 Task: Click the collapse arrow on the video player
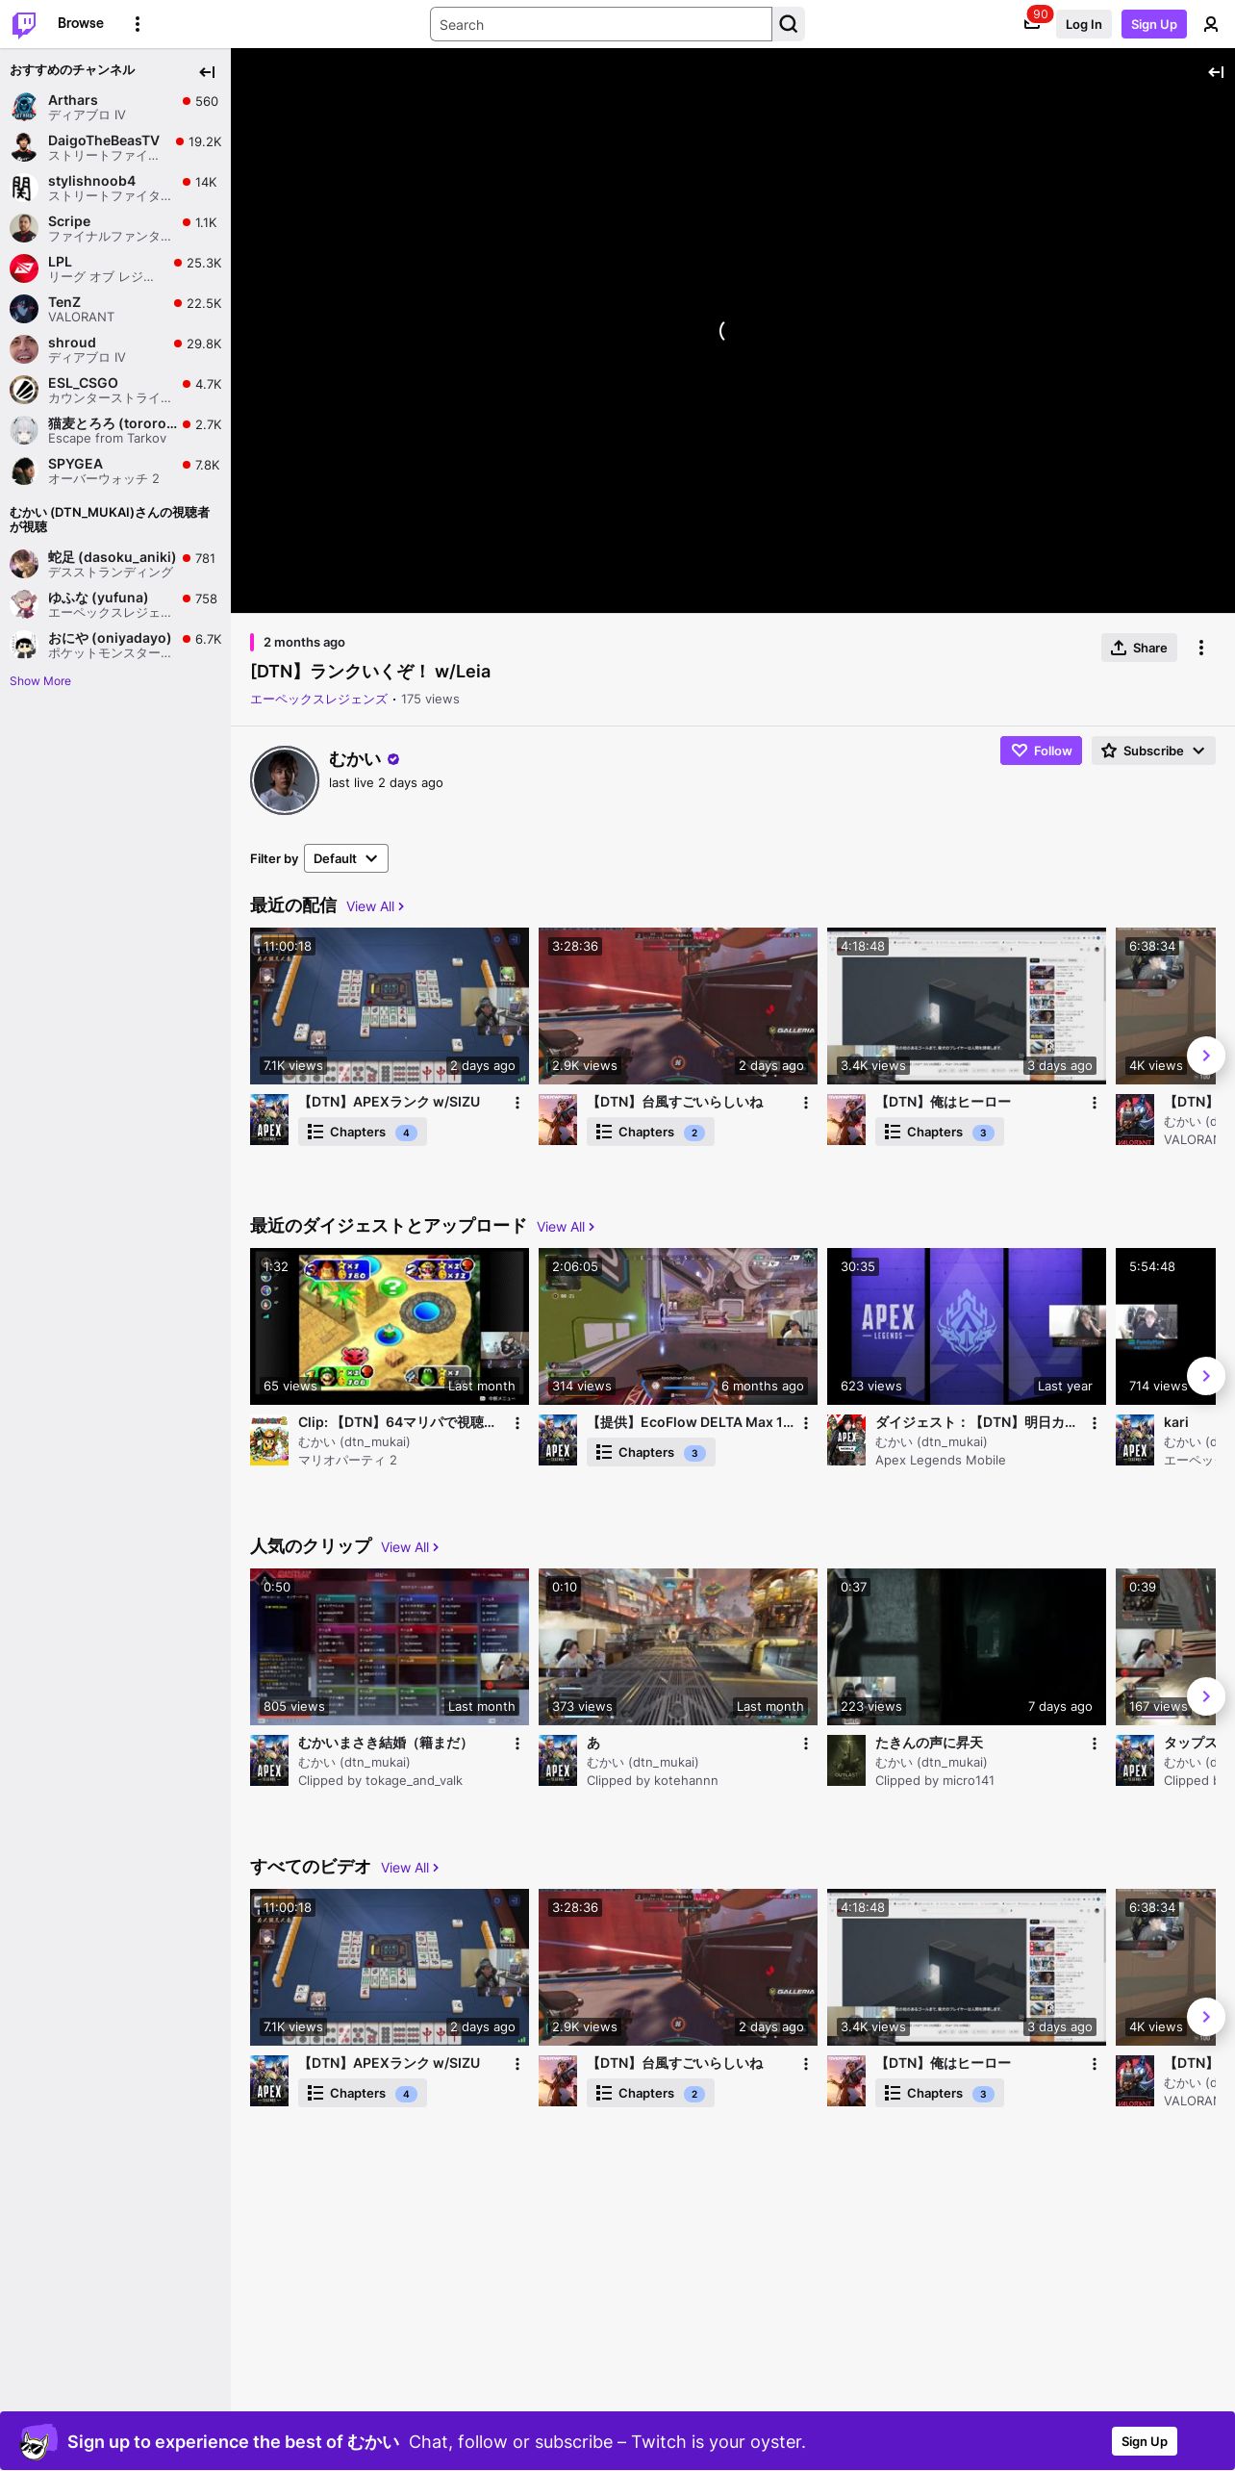pos(1216,72)
